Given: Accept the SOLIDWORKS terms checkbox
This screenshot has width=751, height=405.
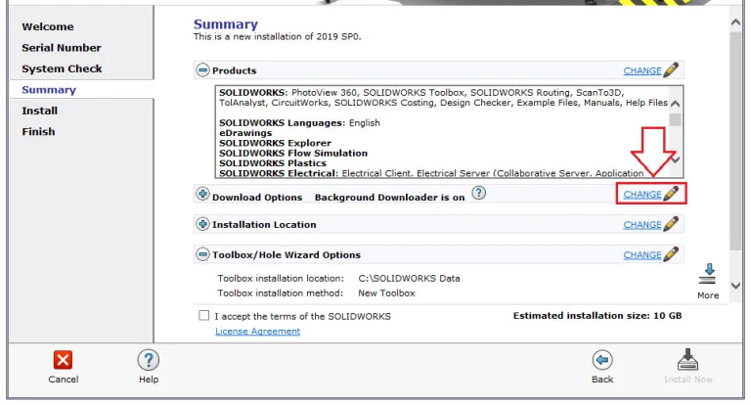Looking at the screenshot, I should [x=204, y=315].
